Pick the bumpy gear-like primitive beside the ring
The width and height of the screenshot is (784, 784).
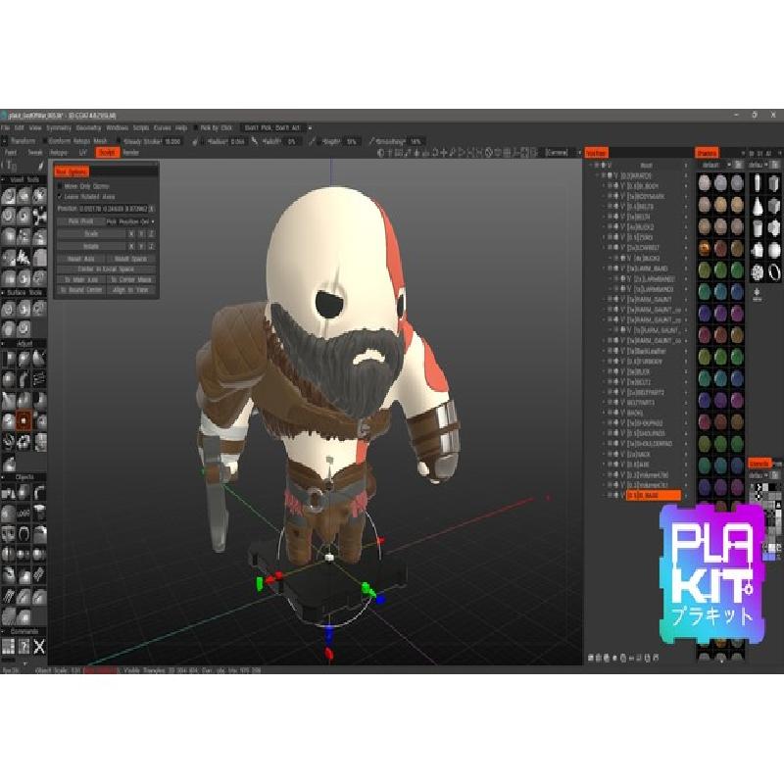pos(758,272)
